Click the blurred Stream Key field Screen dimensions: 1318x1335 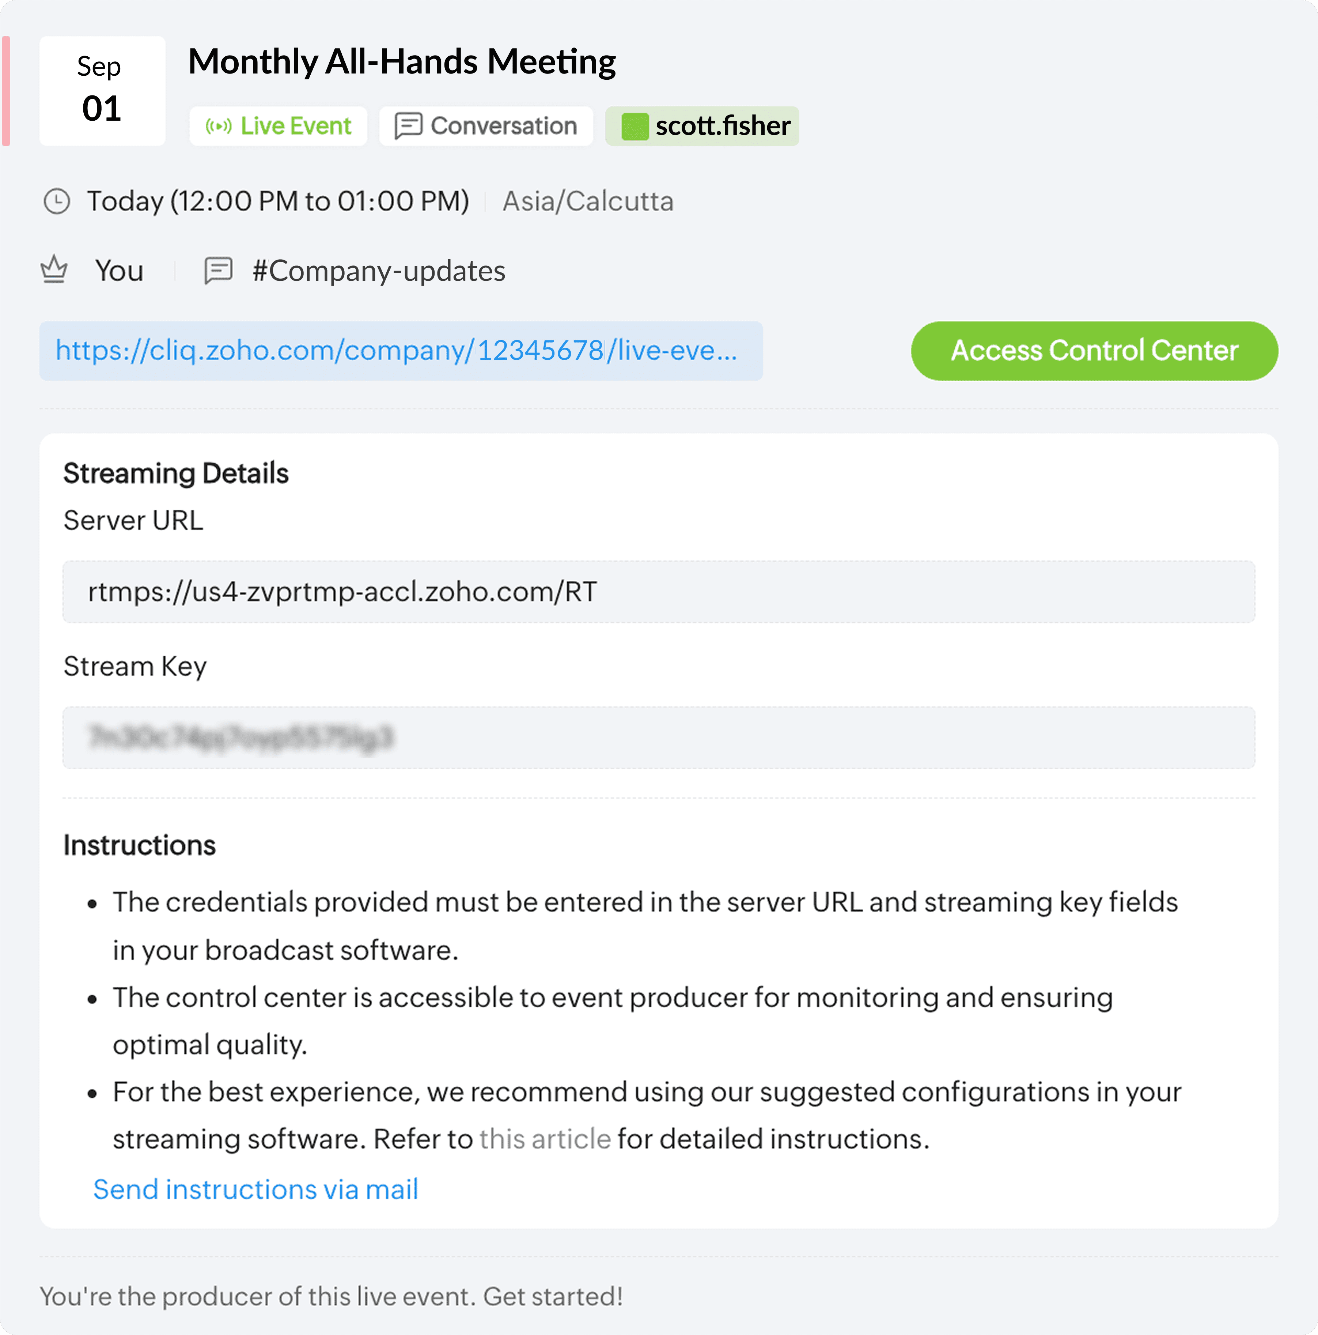point(658,738)
